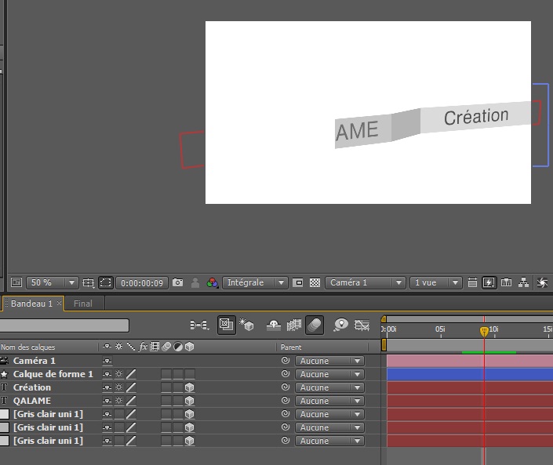Viewport: 553px width, 465px height.
Task: Switch to the Final tab
Action: [83, 303]
